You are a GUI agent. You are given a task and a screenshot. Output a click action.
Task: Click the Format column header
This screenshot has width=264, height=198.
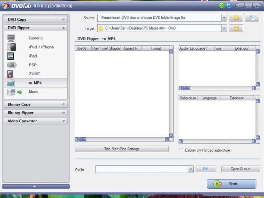click(x=156, y=48)
